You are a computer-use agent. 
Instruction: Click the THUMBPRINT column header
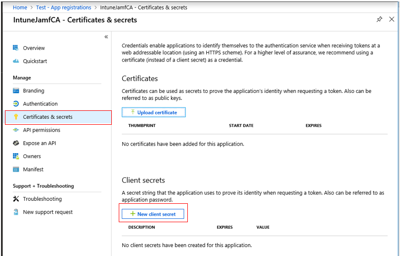pos(142,126)
